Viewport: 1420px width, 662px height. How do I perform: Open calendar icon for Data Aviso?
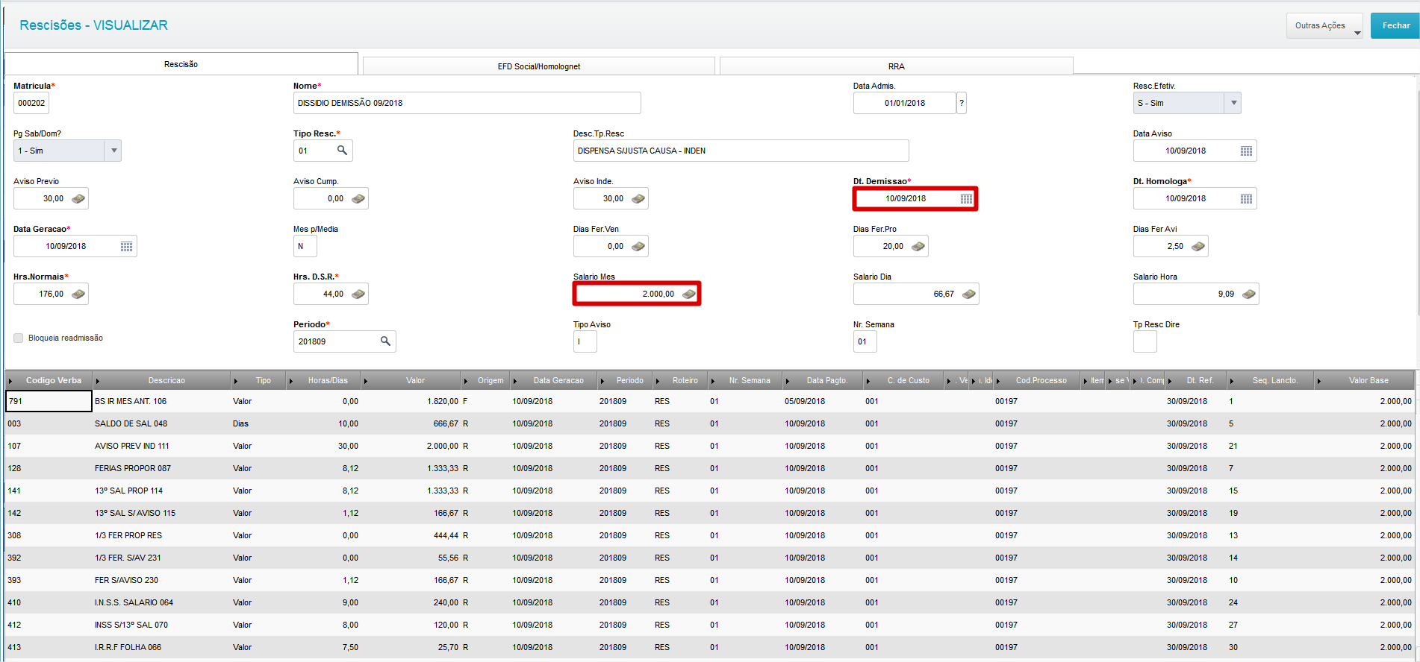pyautogui.click(x=1246, y=151)
